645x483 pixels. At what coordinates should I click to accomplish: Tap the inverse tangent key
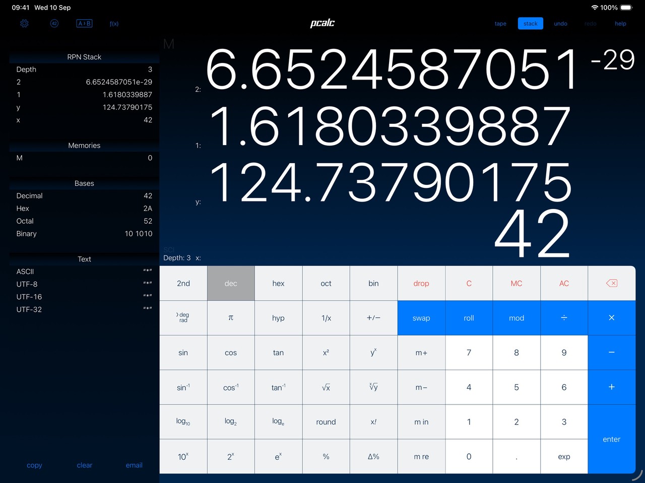[x=278, y=387]
